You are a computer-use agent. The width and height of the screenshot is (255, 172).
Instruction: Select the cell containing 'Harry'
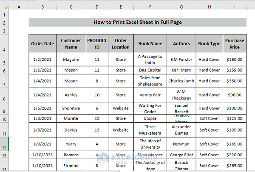[71, 144]
